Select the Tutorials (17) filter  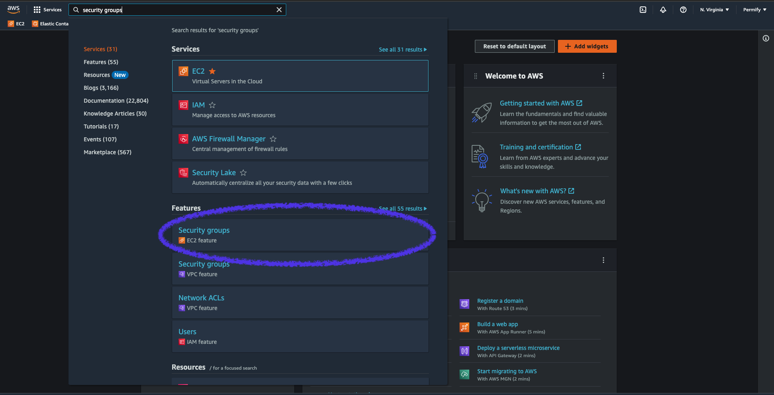[101, 126]
